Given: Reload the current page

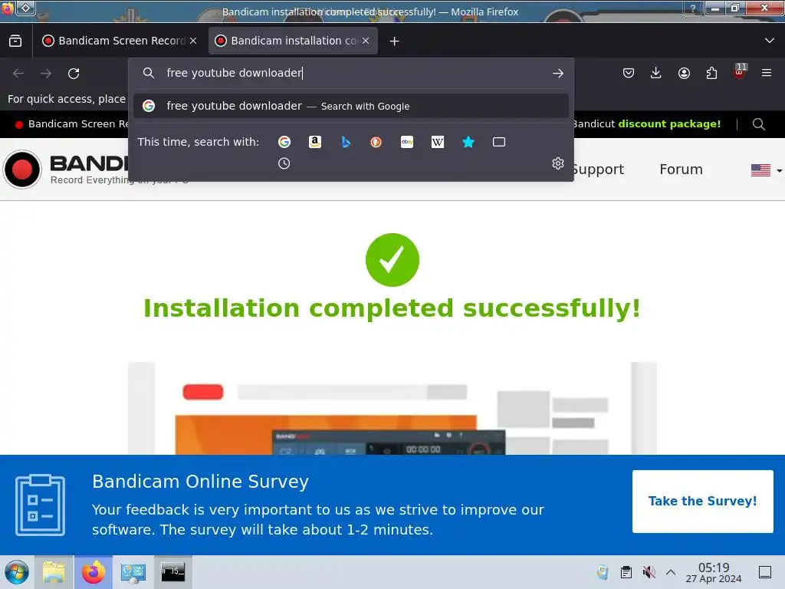Looking at the screenshot, I should click(x=74, y=74).
